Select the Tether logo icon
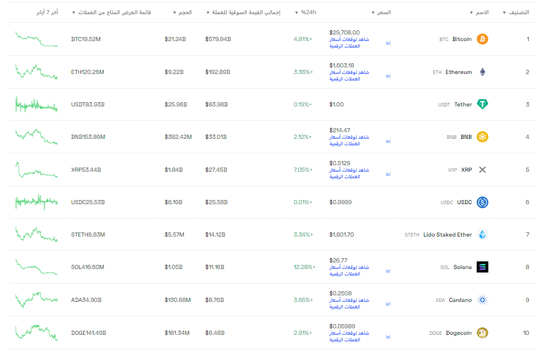The image size is (540, 350). click(482, 104)
